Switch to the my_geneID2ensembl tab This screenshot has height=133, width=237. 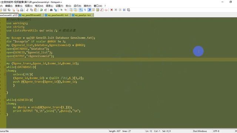click(x=31, y=15)
